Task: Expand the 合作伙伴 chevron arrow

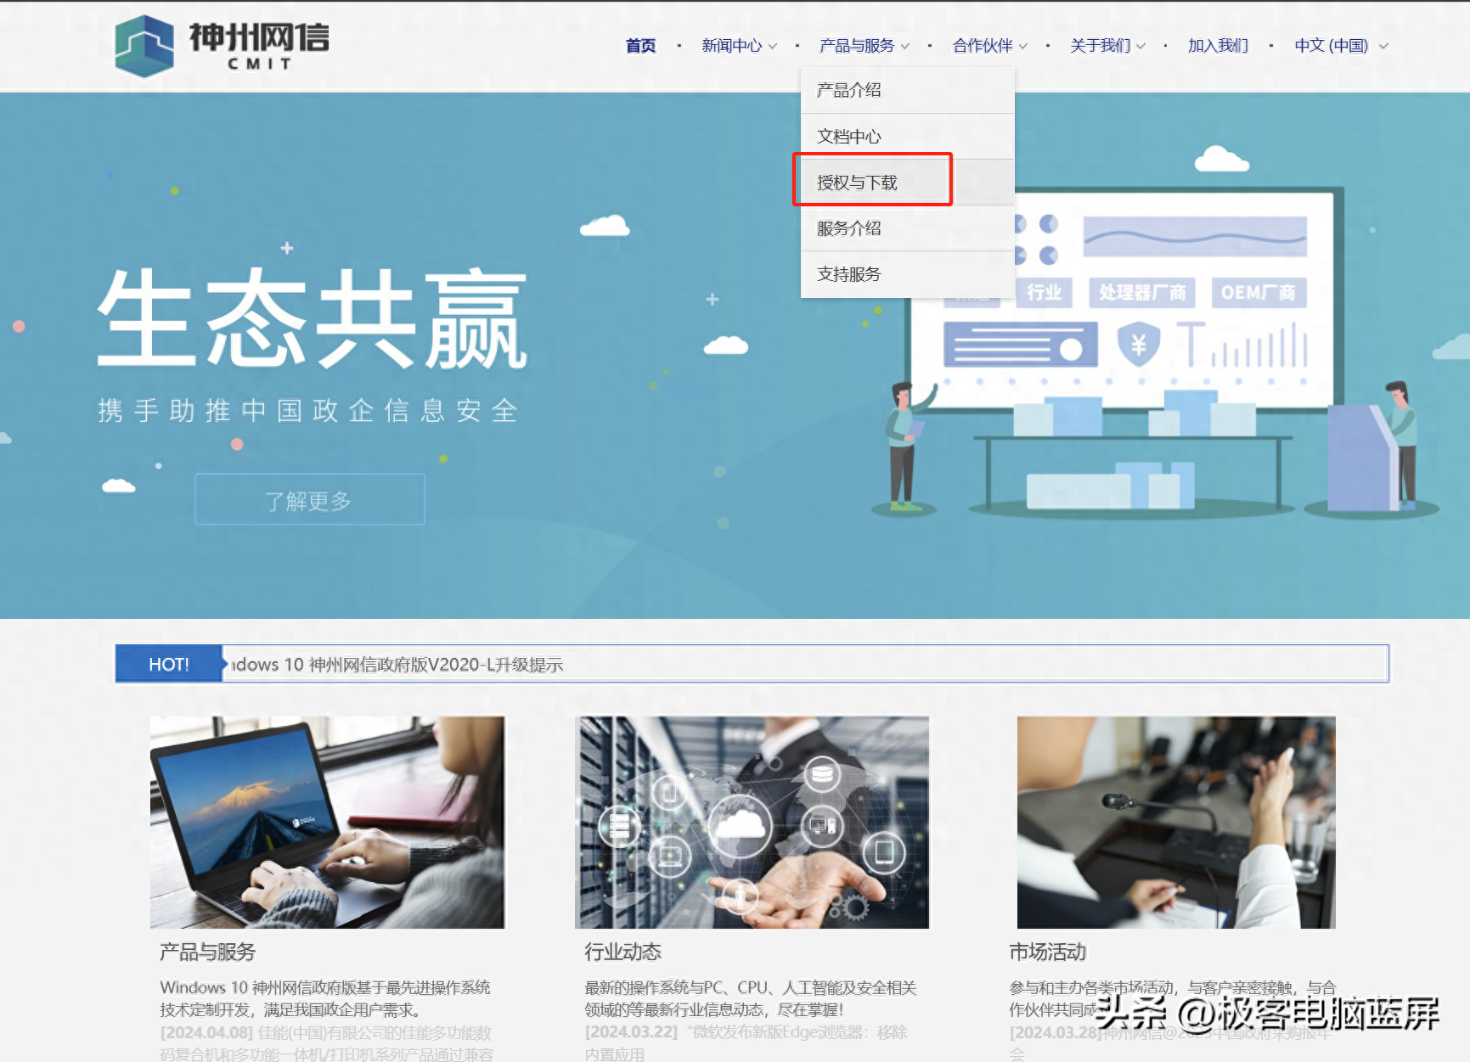Action: tap(1023, 47)
